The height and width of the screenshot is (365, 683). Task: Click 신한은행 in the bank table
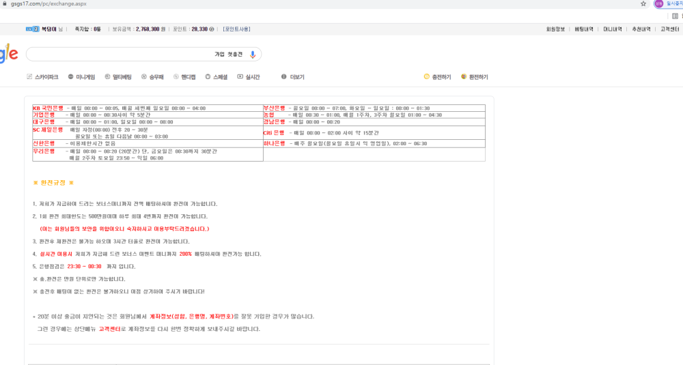point(44,143)
